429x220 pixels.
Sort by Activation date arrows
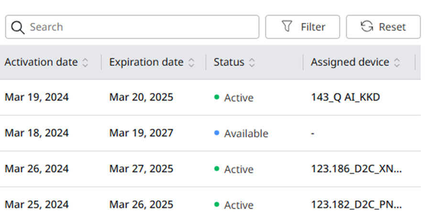click(x=85, y=63)
